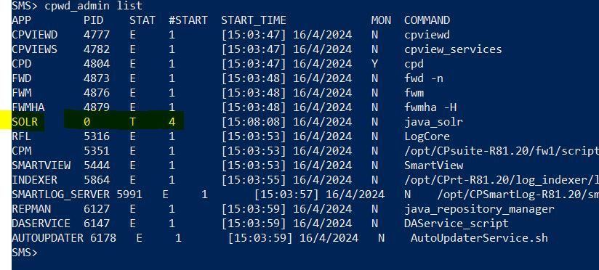Select the DASERVICE app name
This screenshot has width=599, height=270.
(x=41, y=224)
